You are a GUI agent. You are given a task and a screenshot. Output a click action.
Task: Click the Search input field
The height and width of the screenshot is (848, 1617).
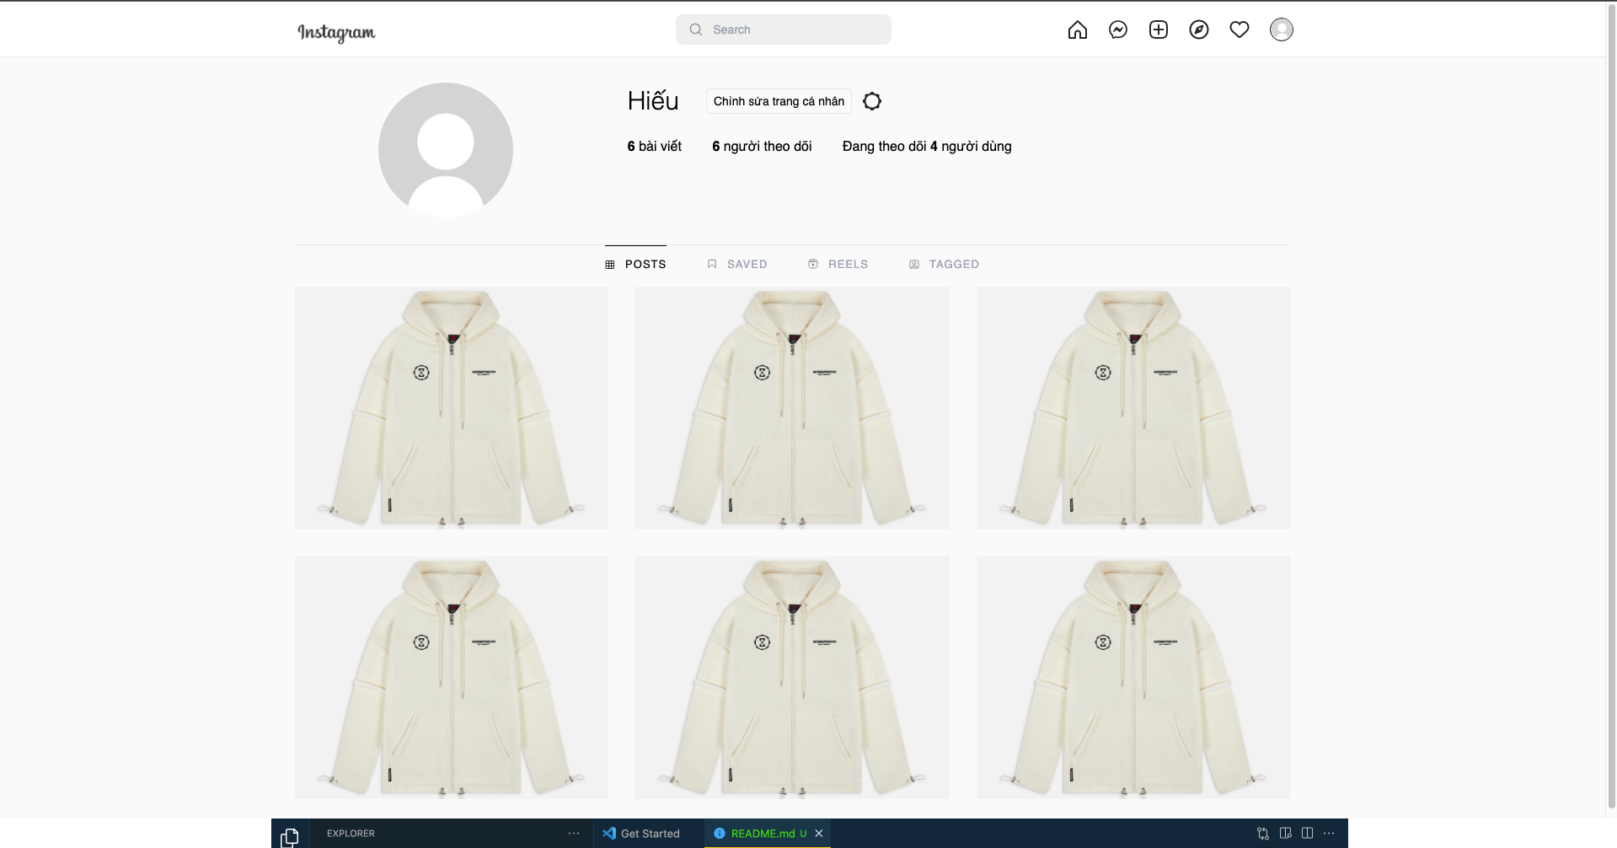click(x=783, y=29)
